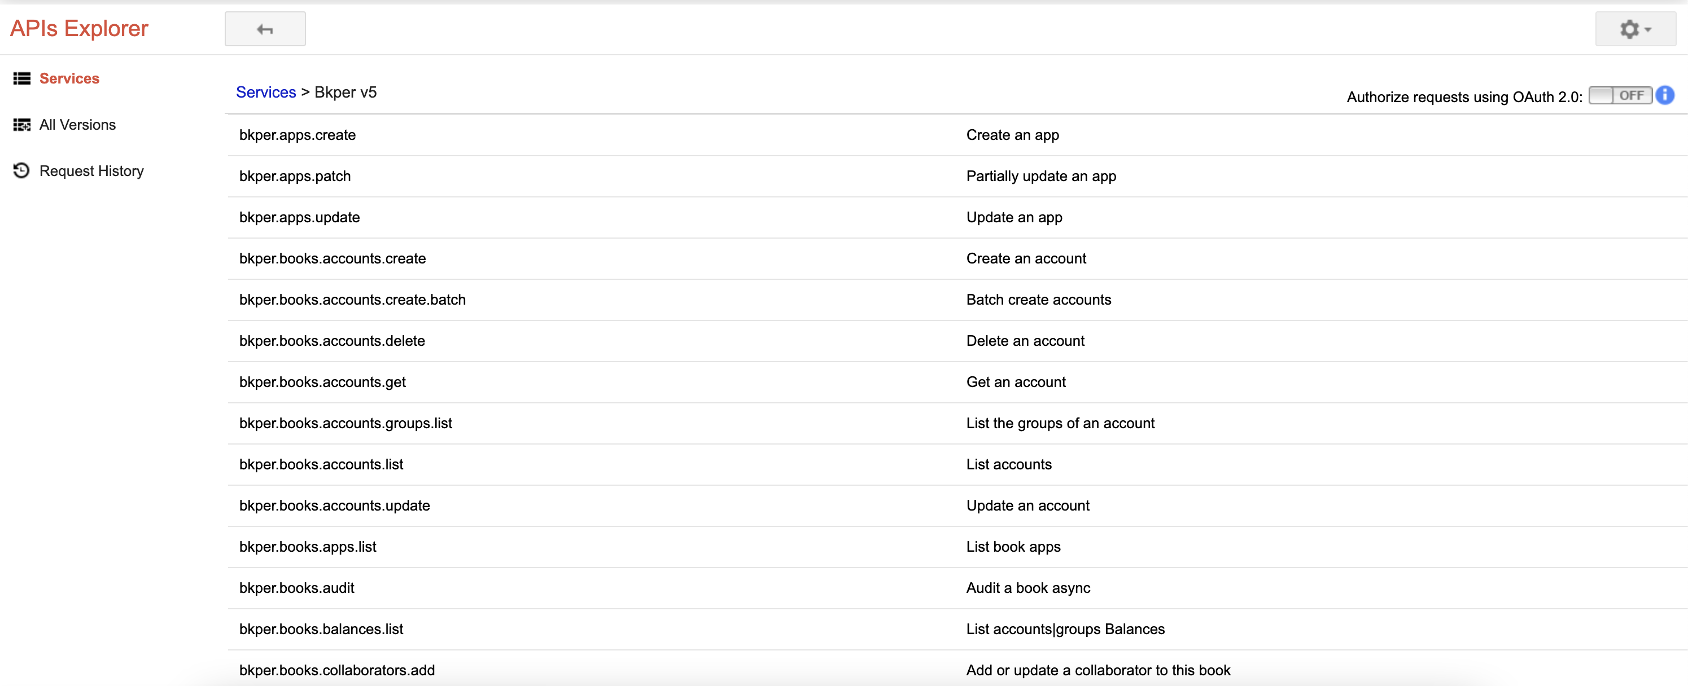Screen dimensions: 1688x686
Task: Click the All Versions grid icon
Action: click(x=21, y=124)
